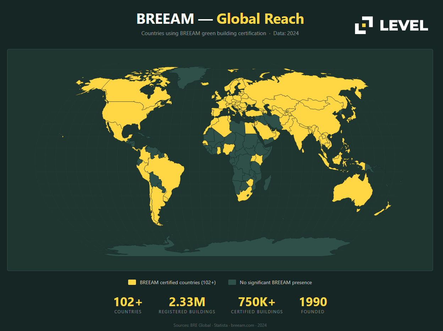
Task: Click the 'BREEAM — Global Reach' title
Action: click(x=220, y=18)
